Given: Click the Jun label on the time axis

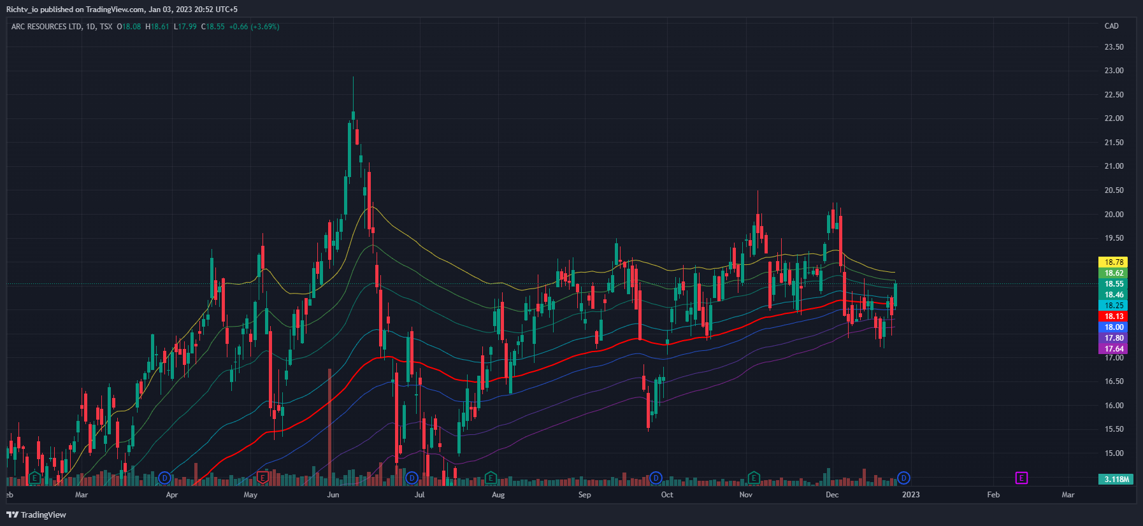Looking at the screenshot, I should pyautogui.click(x=333, y=495).
